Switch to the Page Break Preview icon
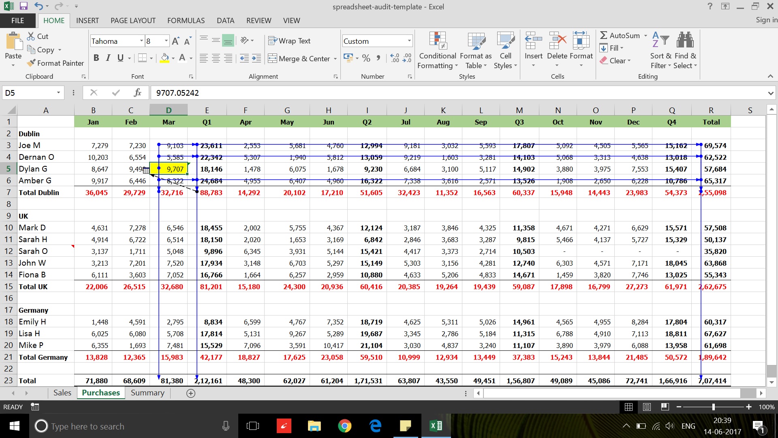The height and width of the screenshot is (438, 778). pyautogui.click(x=665, y=407)
